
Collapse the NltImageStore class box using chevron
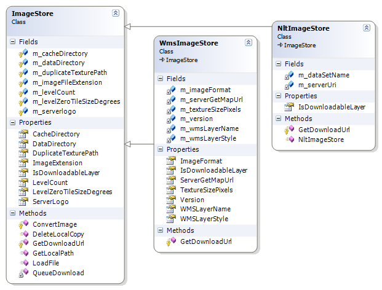pyautogui.click(x=367, y=28)
